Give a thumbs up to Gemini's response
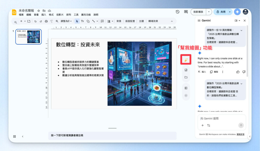The height and width of the screenshot is (151, 260). click(x=238, y=72)
